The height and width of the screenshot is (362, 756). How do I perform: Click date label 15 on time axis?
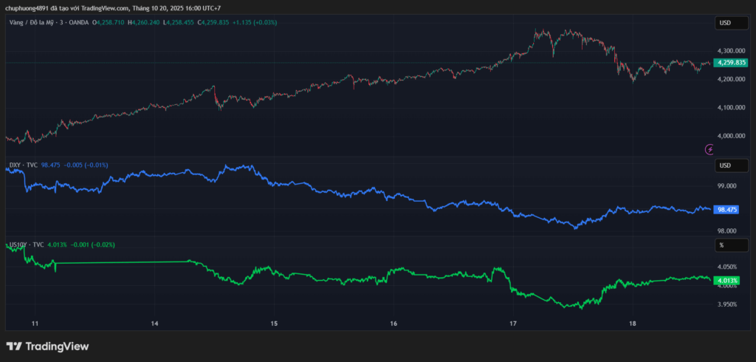pyautogui.click(x=274, y=324)
